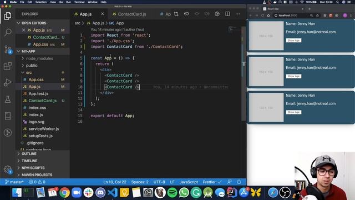Click the localhost address bar in browser

click(x=292, y=16)
